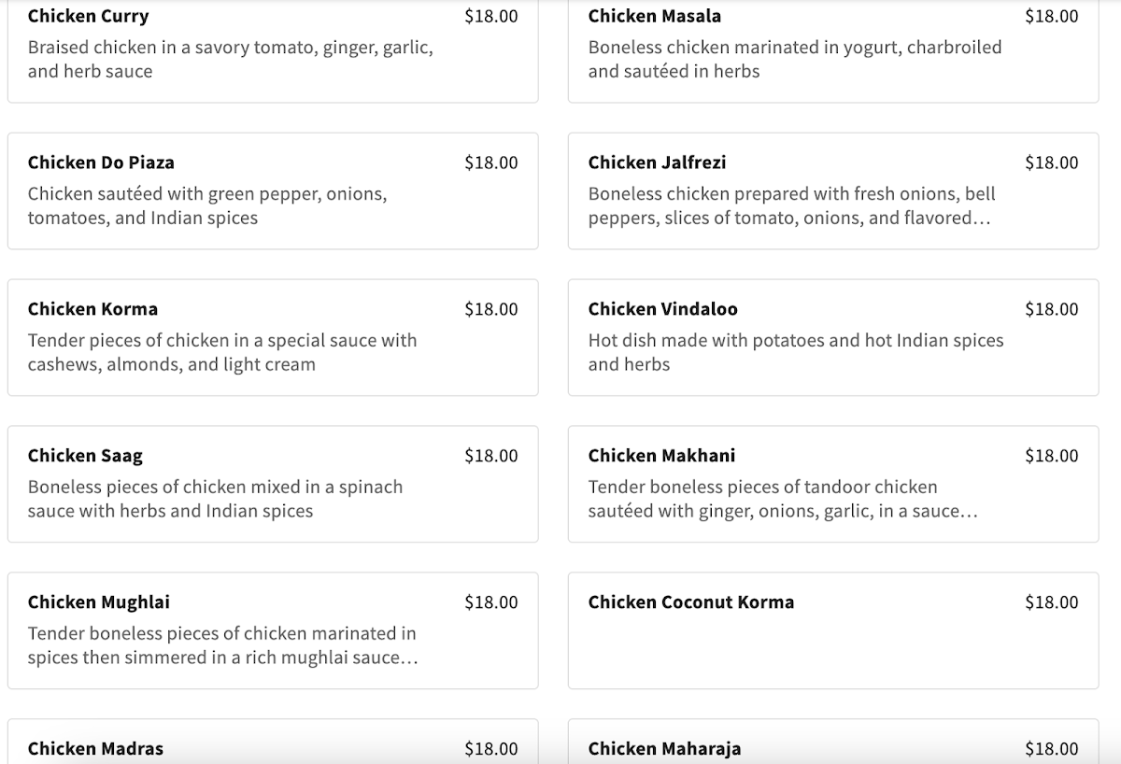
Task: Click the Chicken Makhani title
Action: pos(661,456)
